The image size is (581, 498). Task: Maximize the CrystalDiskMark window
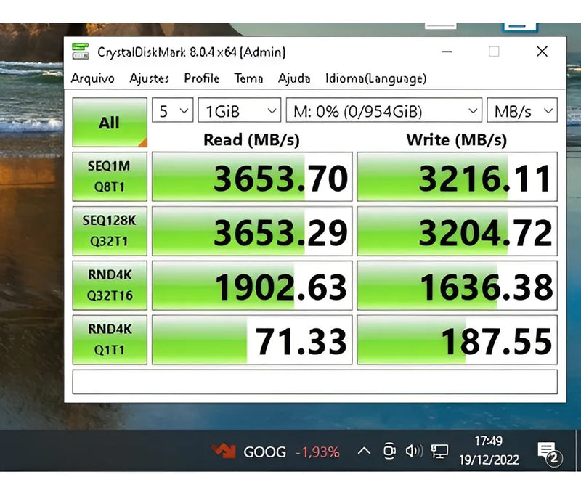(494, 52)
